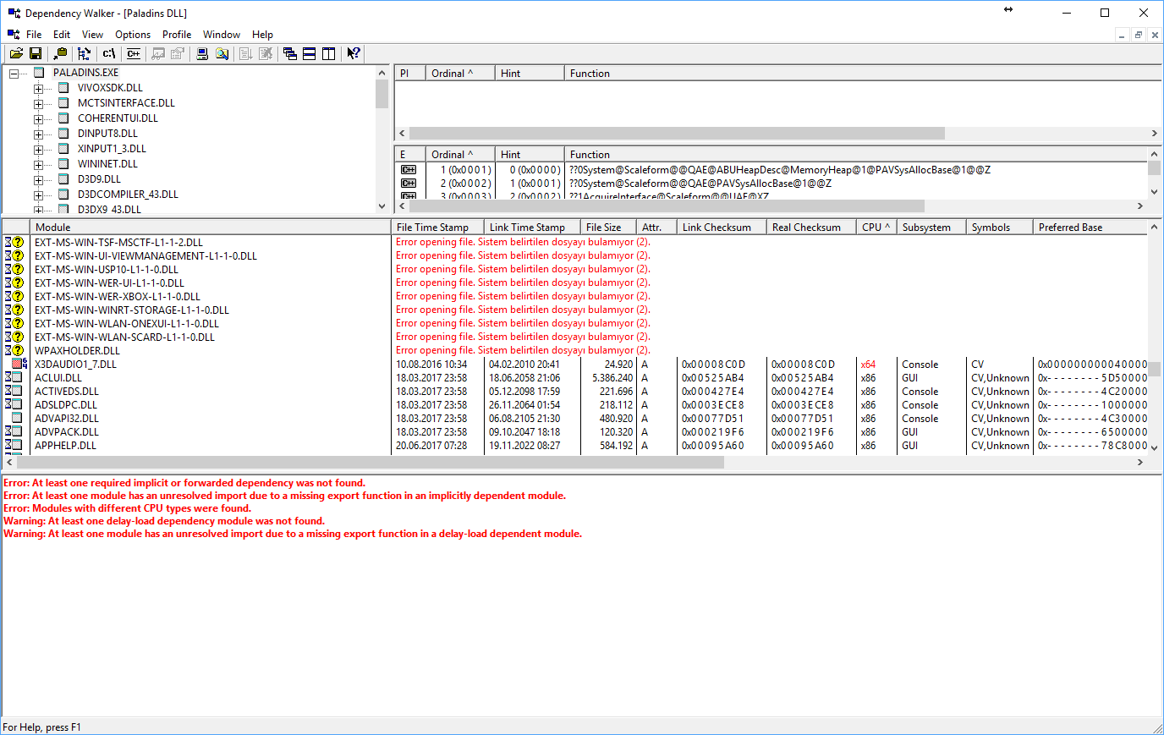Sort by File Size column header
The width and height of the screenshot is (1164, 735).
click(x=608, y=227)
